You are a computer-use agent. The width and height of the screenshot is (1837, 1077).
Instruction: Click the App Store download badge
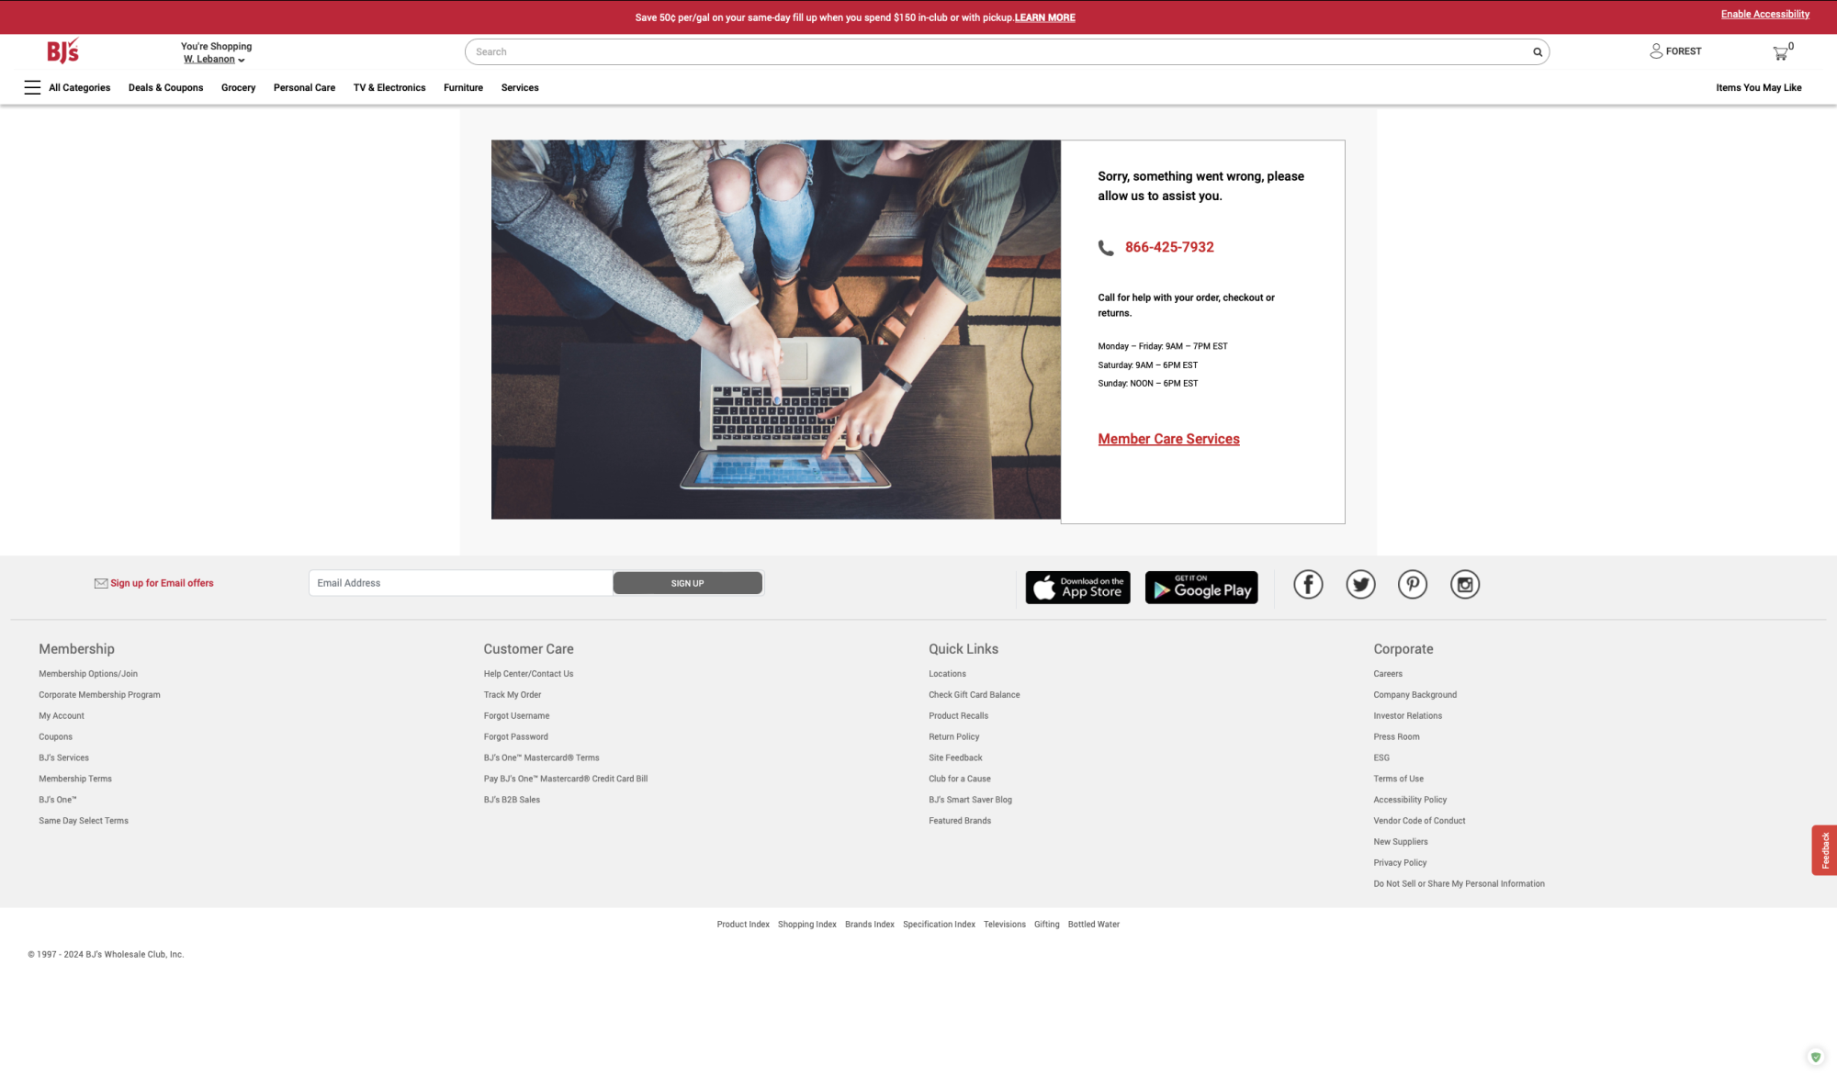1077,588
